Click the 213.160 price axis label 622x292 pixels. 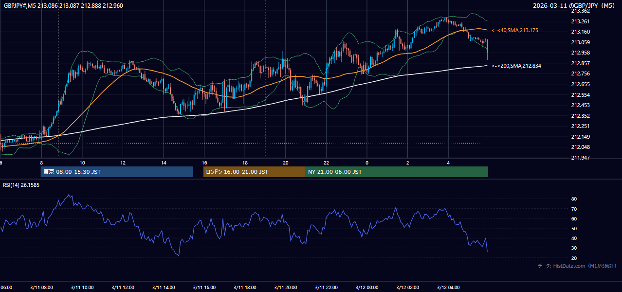580,32
